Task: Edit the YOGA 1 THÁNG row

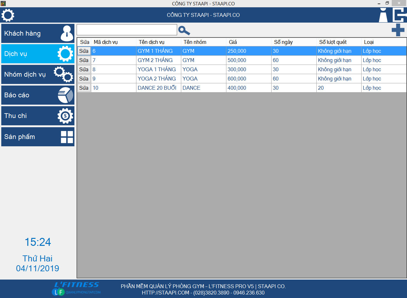Action: pyautogui.click(x=84, y=69)
